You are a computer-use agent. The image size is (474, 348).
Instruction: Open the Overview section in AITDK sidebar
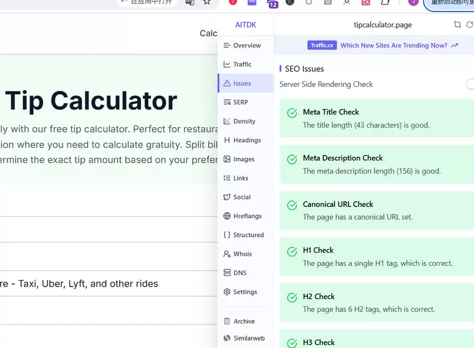click(x=245, y=45)
